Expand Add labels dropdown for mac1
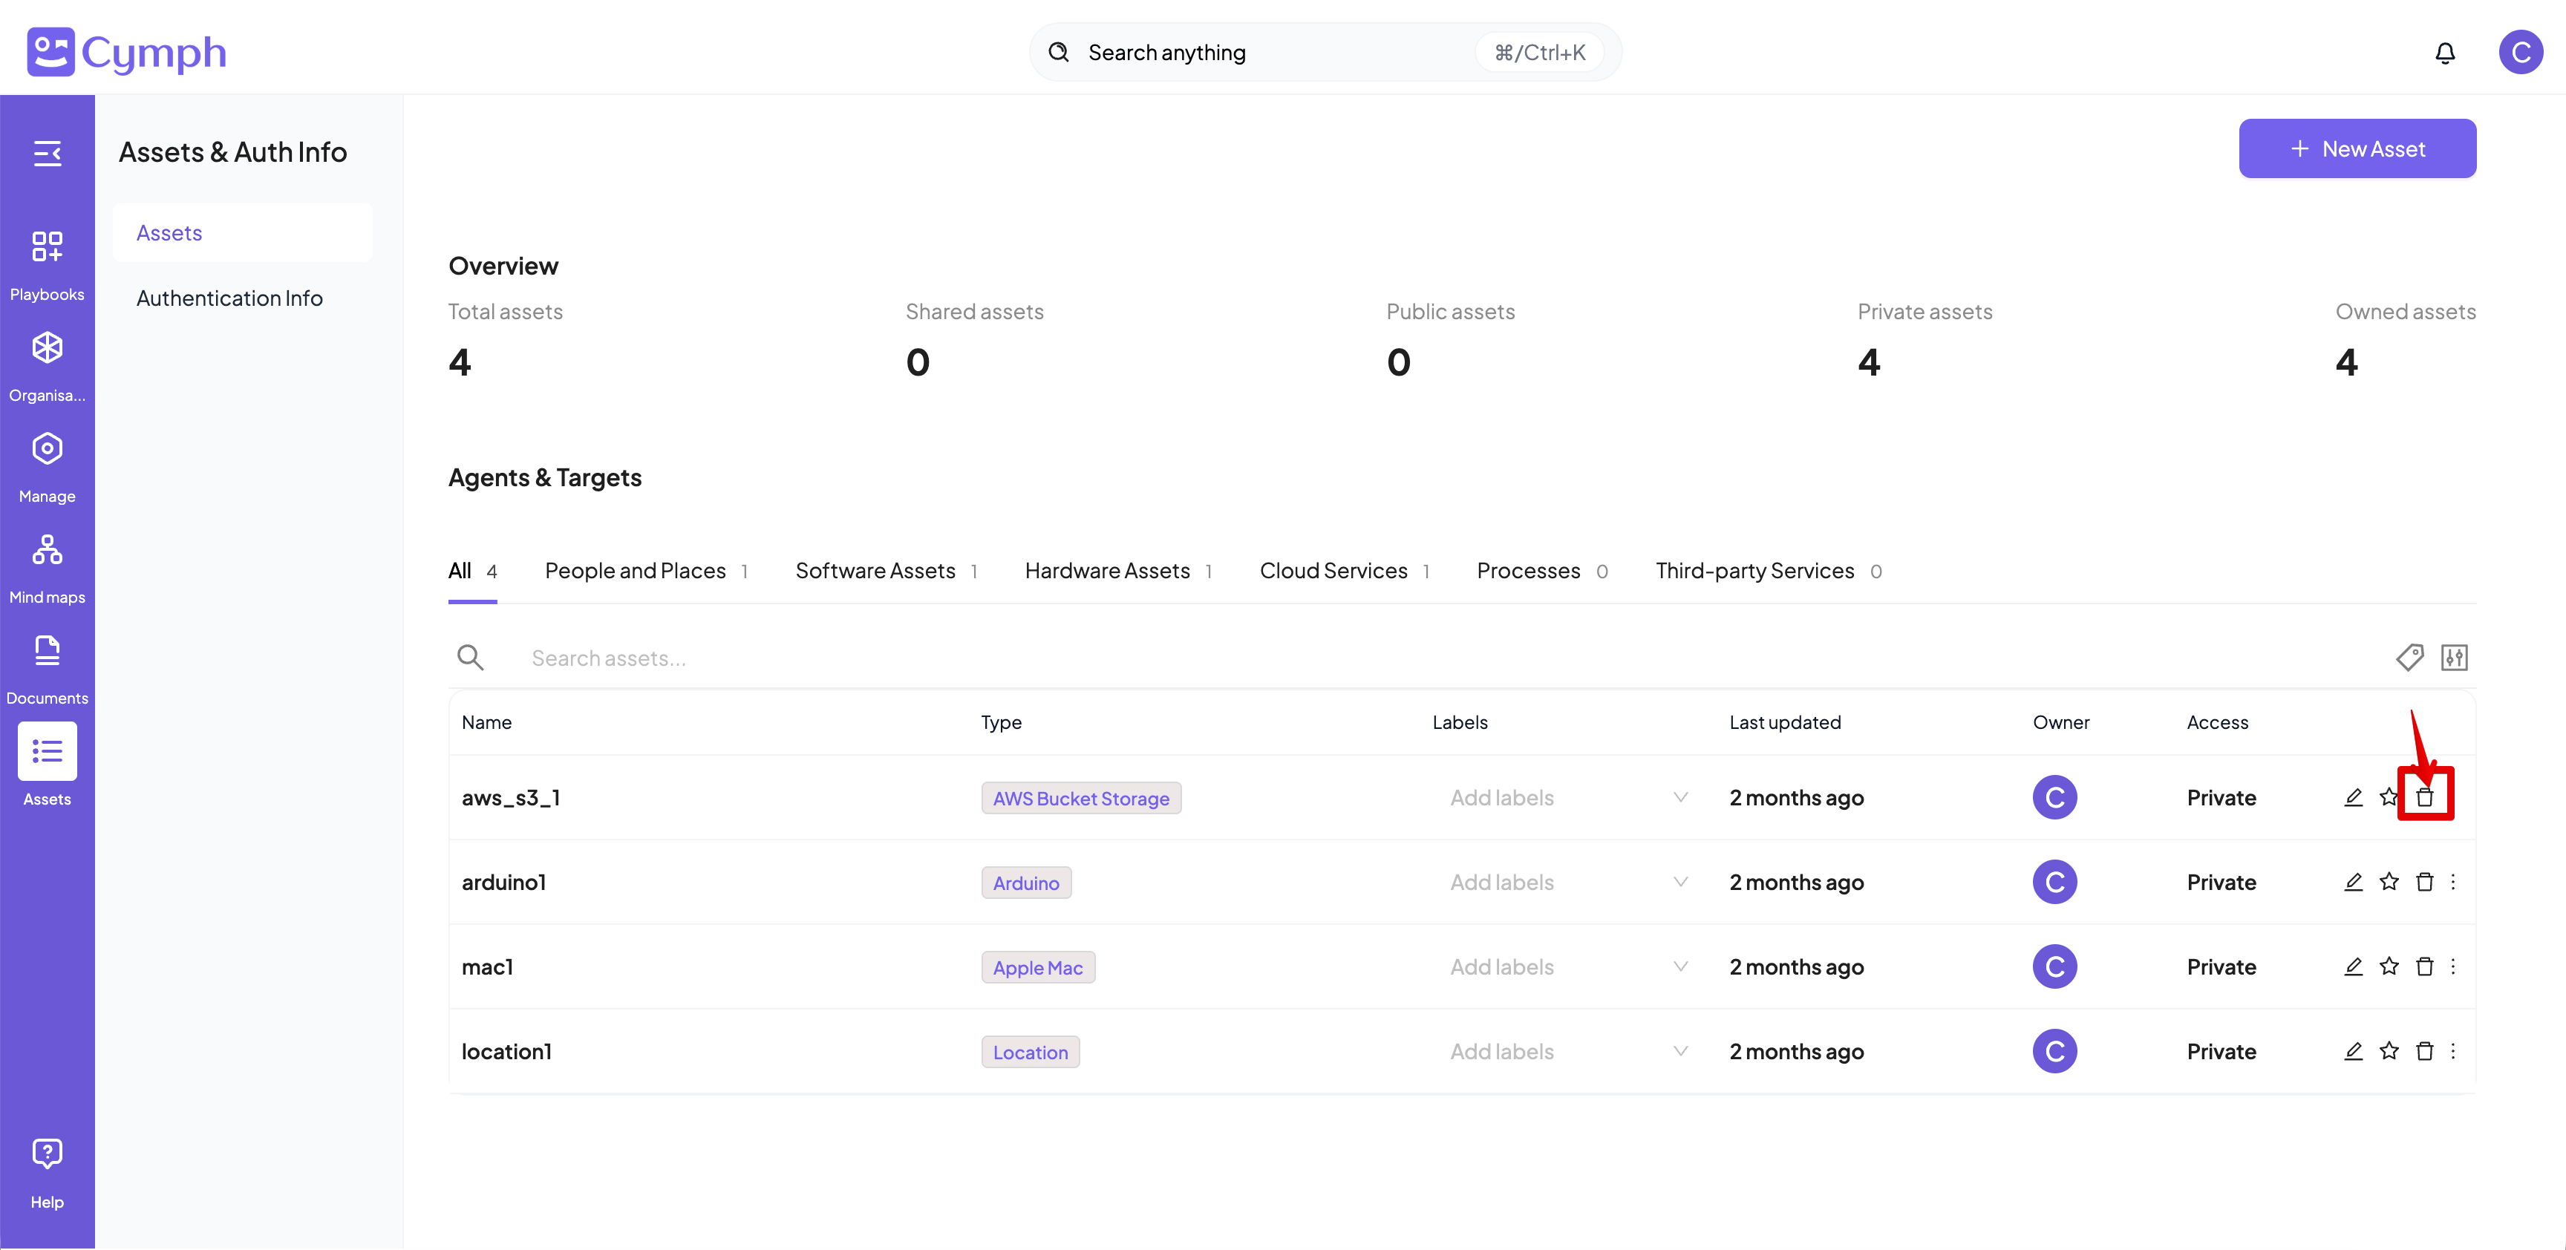This screenshot has width=2566, height=1250. 1680,966
